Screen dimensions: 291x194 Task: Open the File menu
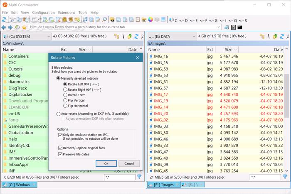[5, 12]
